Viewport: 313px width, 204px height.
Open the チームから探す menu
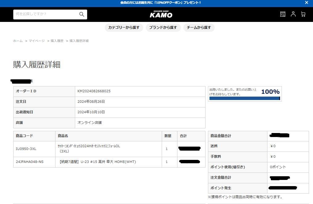[199, 27]
